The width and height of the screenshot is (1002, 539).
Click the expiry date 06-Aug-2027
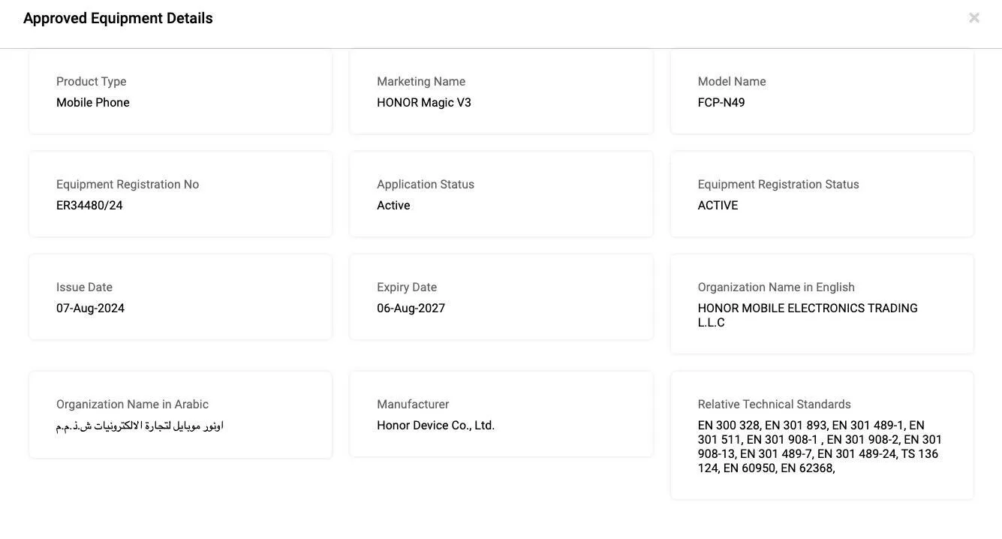point(411,309)
